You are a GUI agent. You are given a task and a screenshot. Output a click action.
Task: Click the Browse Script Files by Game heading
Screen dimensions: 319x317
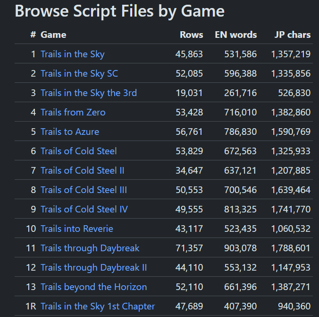(x=120, y=11)
